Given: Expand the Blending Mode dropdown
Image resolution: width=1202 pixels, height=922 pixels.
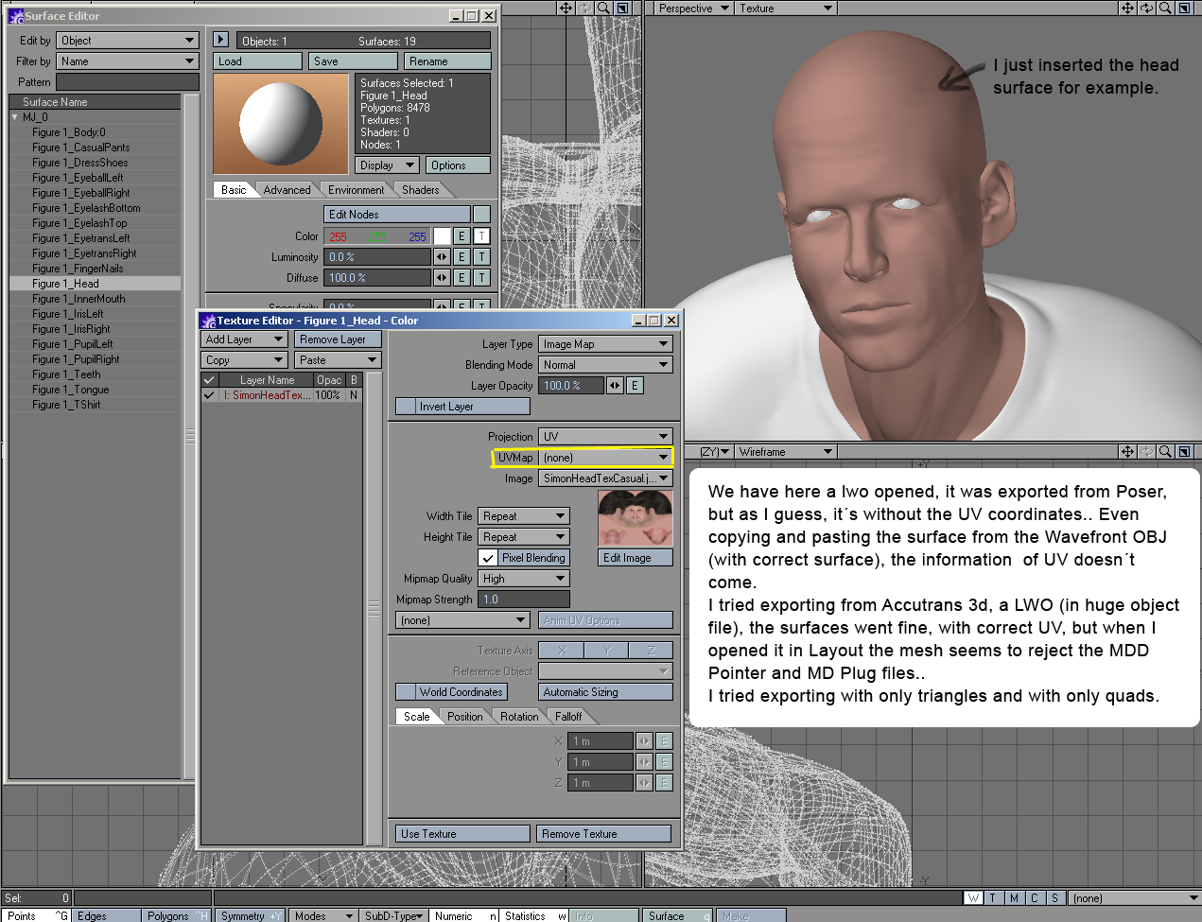Looking at the screenshot, I should point(605,365).
